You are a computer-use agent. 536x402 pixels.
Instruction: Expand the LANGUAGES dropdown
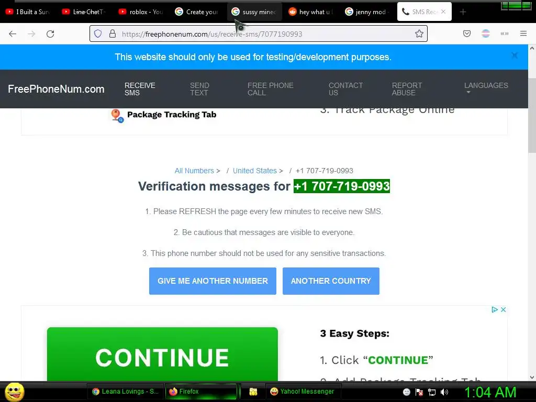[486, 87]
